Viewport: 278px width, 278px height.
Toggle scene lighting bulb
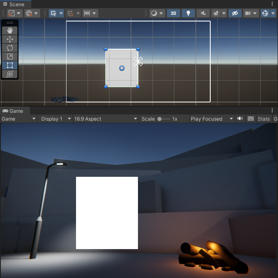(188, 13)
